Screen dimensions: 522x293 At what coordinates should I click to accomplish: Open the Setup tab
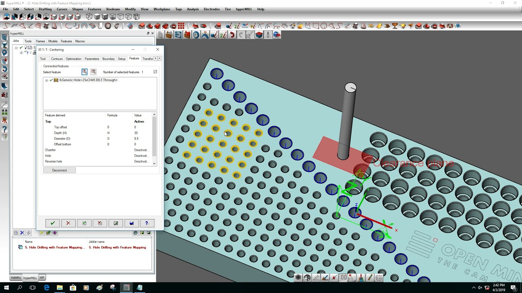coord(122,59)
